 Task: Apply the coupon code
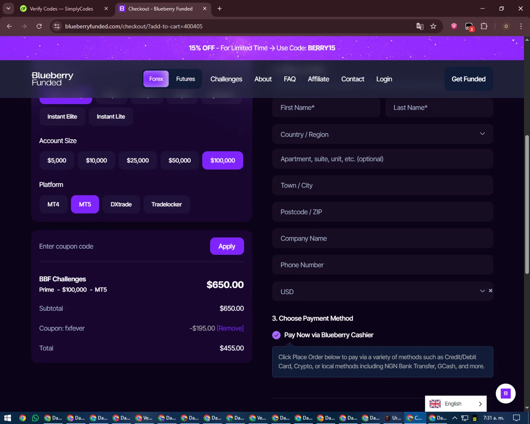click(227, 246)
